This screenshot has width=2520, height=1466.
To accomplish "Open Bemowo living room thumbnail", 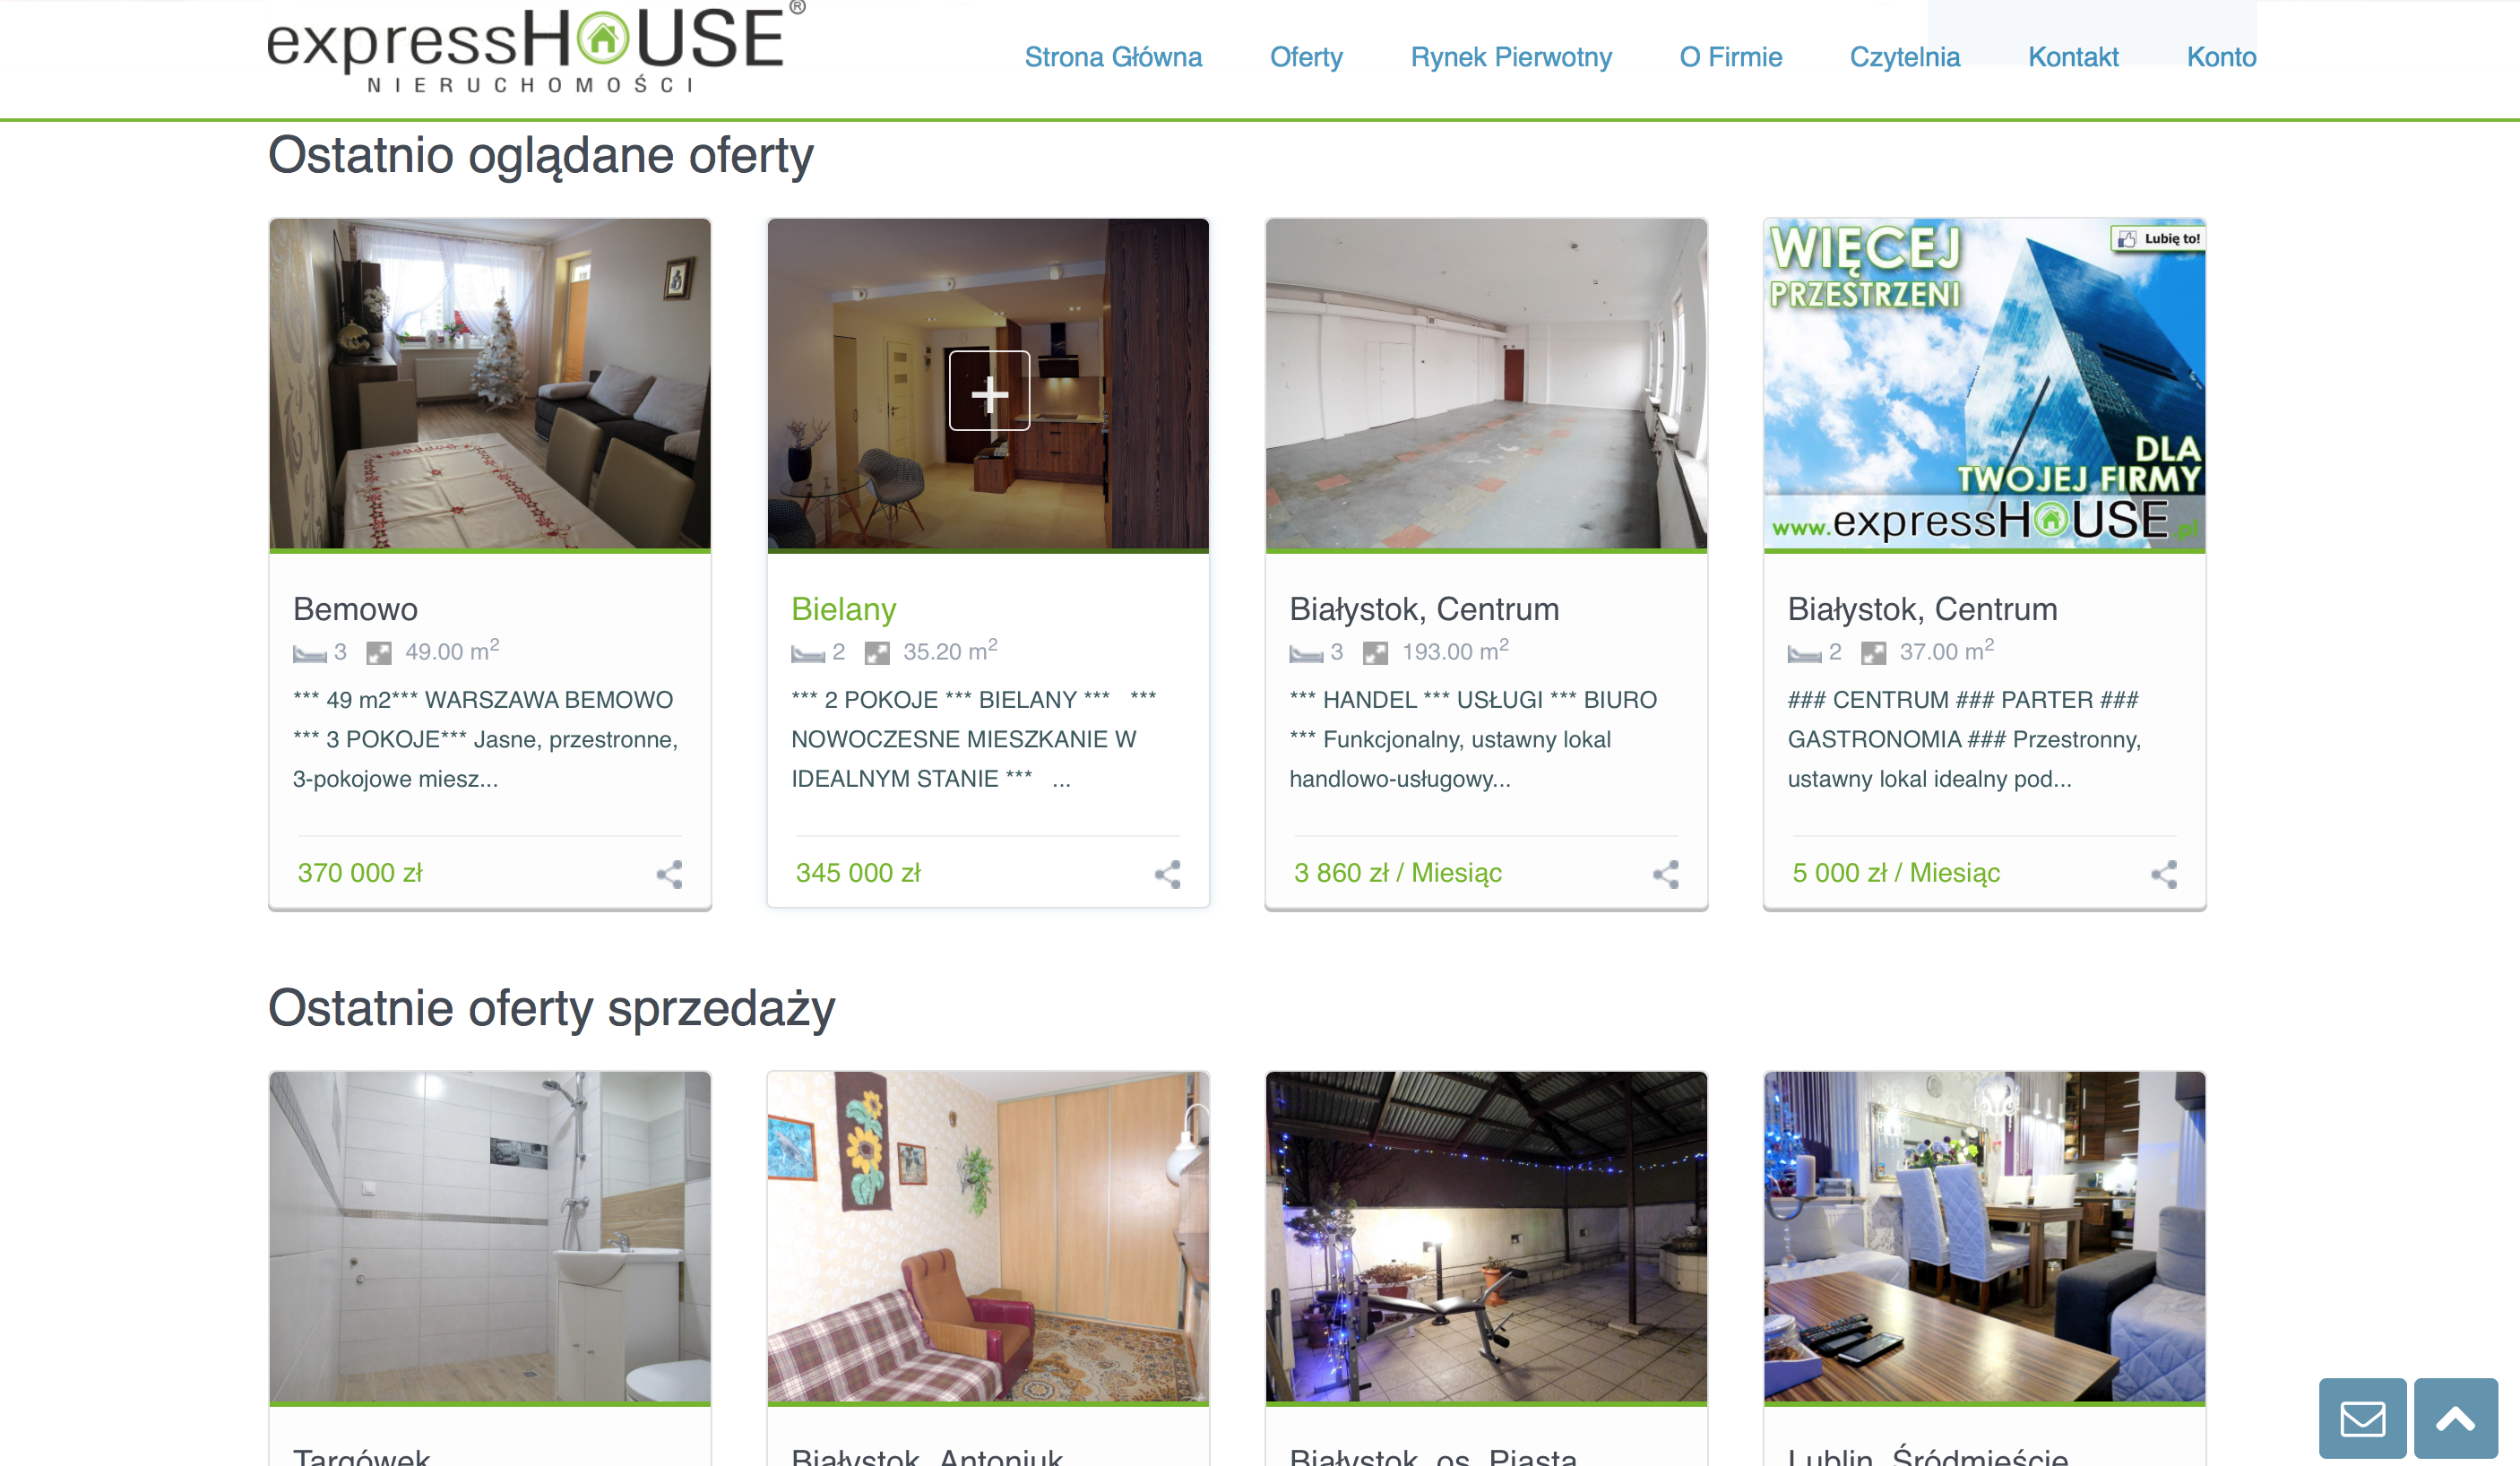I will click(x=490, y=384).
